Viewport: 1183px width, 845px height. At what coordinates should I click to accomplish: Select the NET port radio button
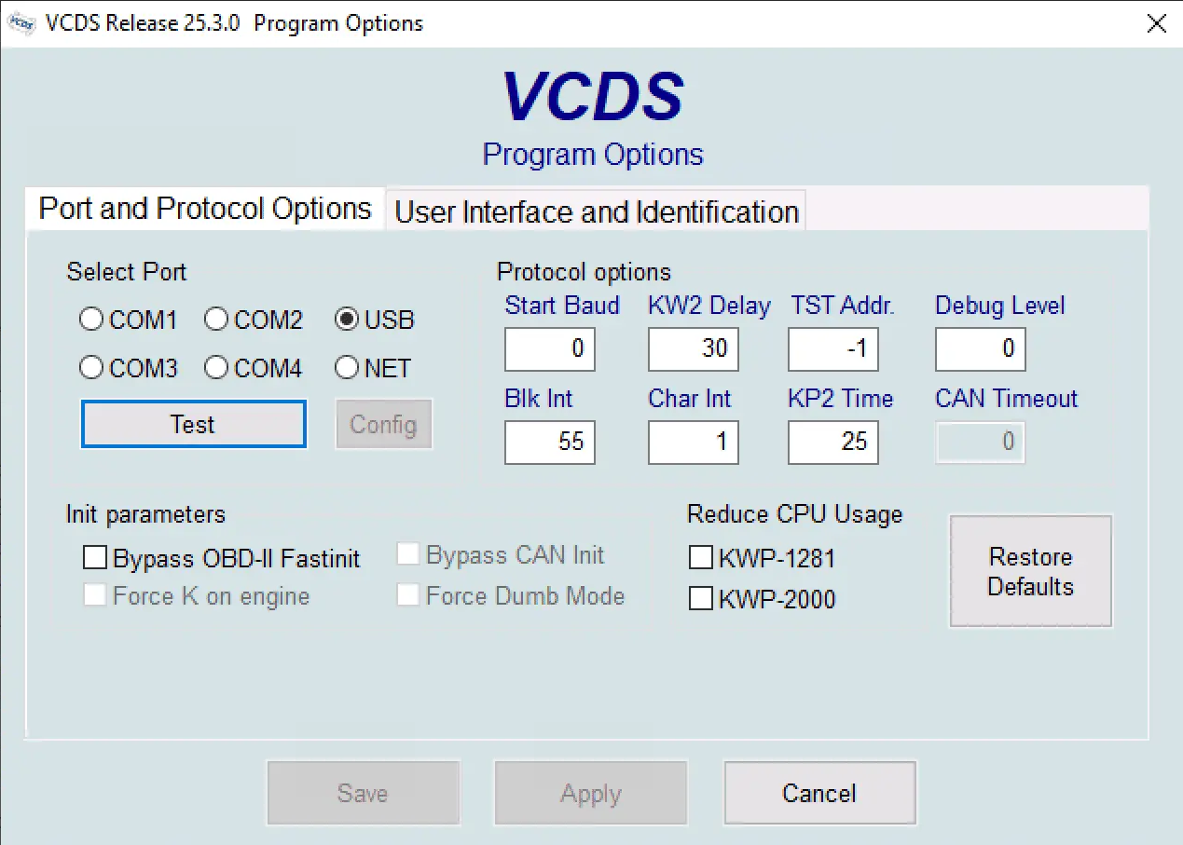click(x=347, y=368)
